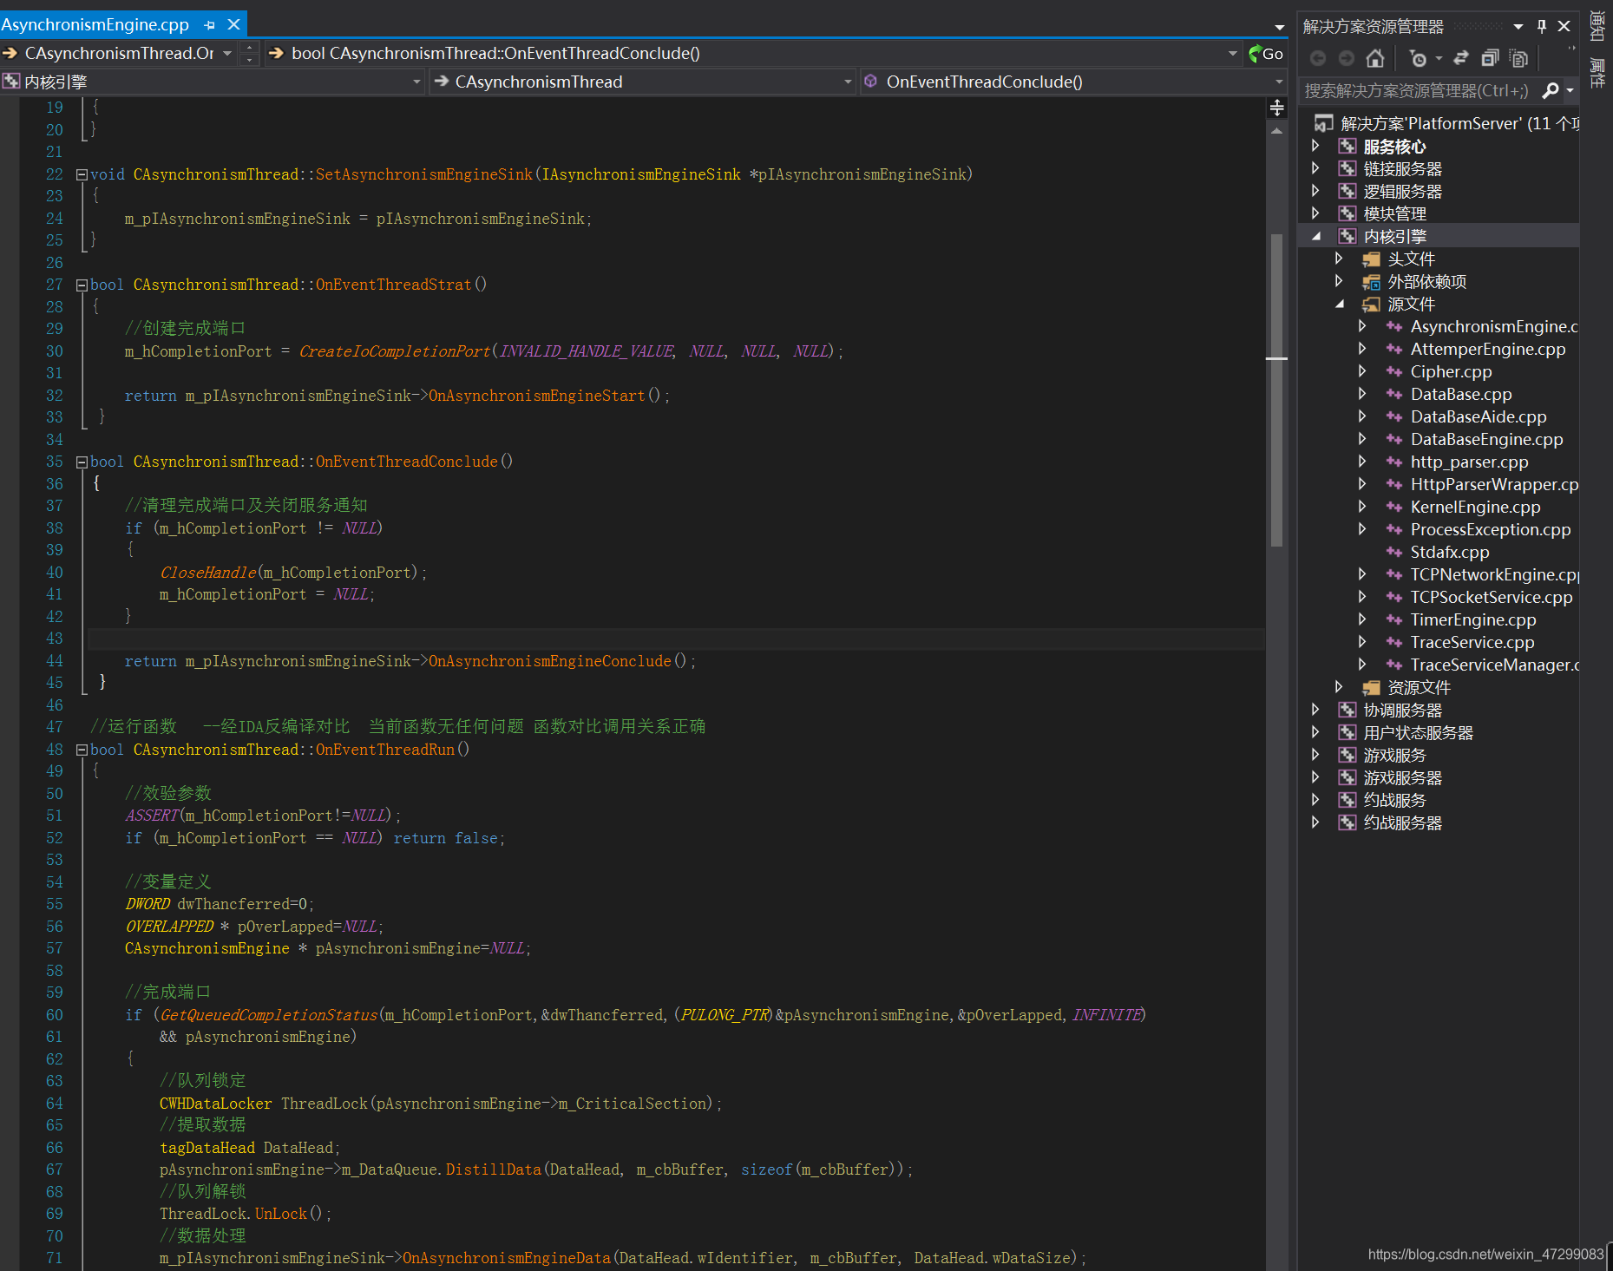
Task: Click empty line 43 in the code editor
Action: pos(675,639)
